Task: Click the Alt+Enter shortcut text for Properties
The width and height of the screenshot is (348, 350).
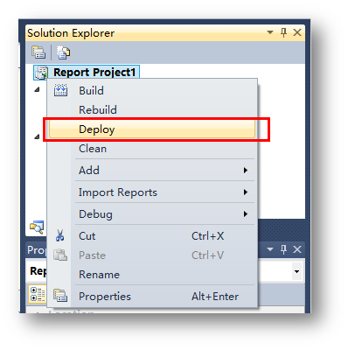Action: click(x=215, y=297)
